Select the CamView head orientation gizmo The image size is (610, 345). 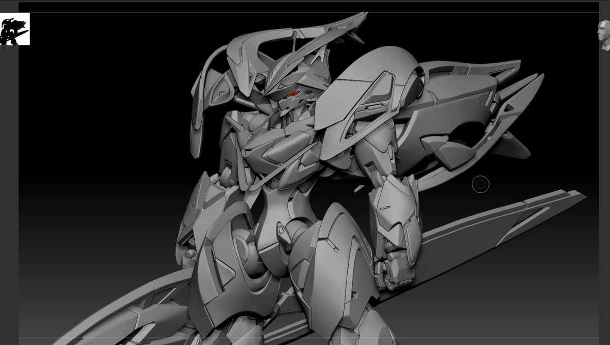603,34
